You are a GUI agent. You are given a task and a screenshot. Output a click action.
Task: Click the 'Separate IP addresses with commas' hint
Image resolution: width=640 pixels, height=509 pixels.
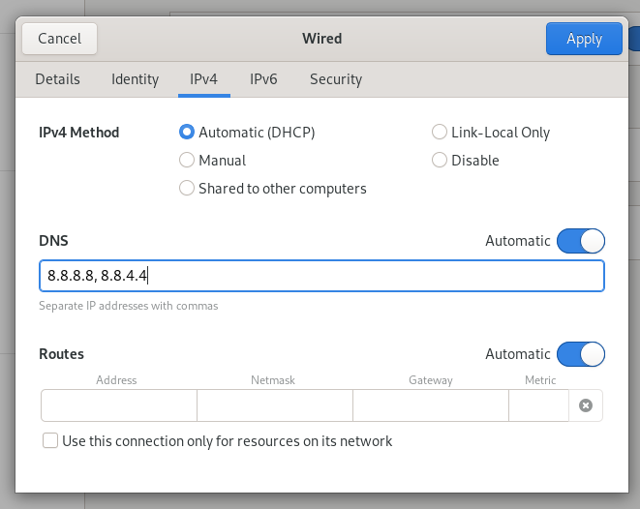(129, 306)
